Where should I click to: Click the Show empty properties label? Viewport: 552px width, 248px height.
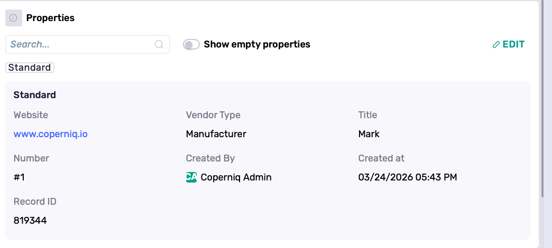tap(256, 44)
